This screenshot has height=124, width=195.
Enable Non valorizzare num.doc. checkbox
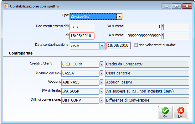click(136, 45)
